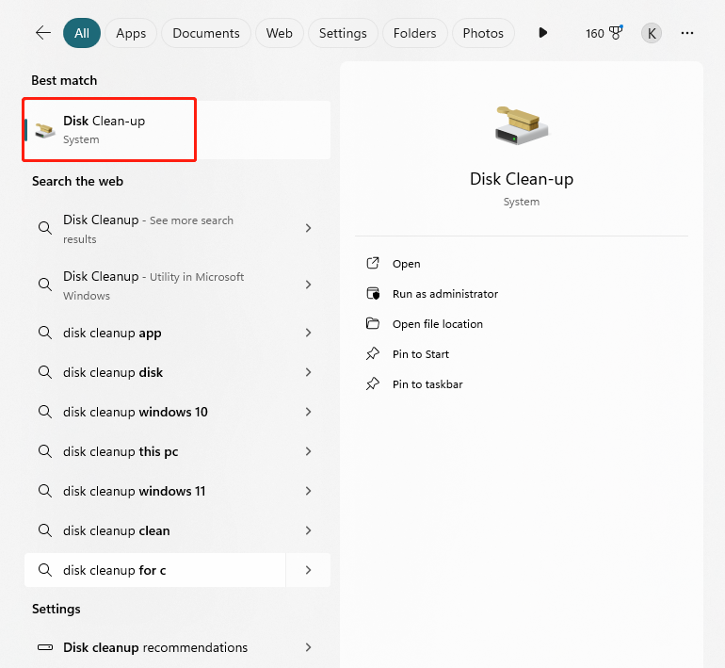725x668 pixels.
Task: Select the Photos filter tab
Action: coord(483,33)
